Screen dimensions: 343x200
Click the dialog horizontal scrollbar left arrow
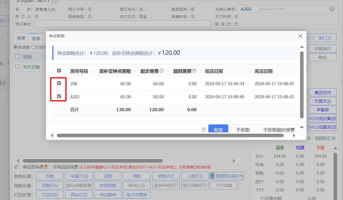click(x=52, y=136)
